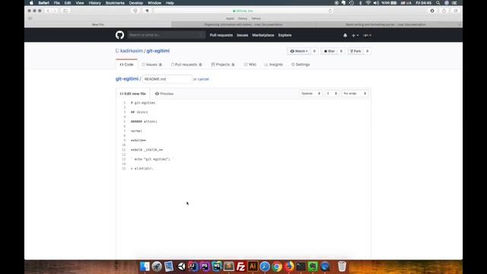The image size is (487, 274).
Task: Open Finder from the dock
Action: [145, 266]
